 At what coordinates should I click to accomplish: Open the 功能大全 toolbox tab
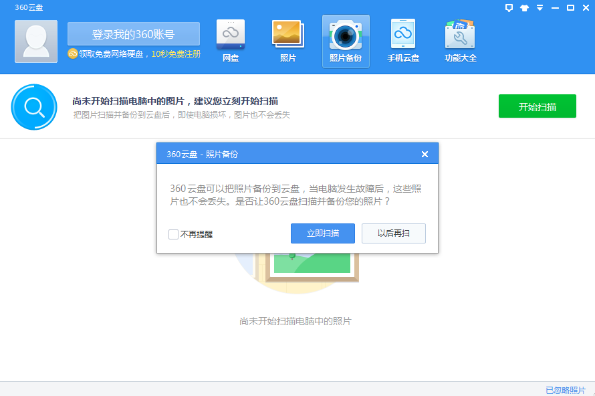461,41
